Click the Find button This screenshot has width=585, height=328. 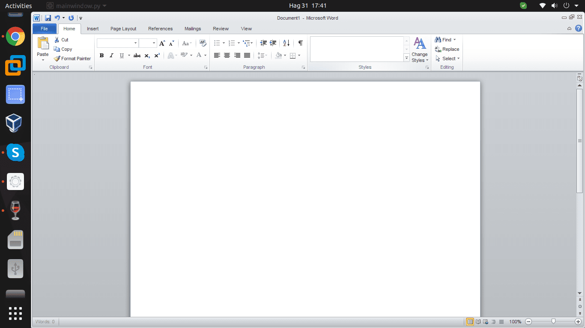pyautogui.click(x=445, y=40)
